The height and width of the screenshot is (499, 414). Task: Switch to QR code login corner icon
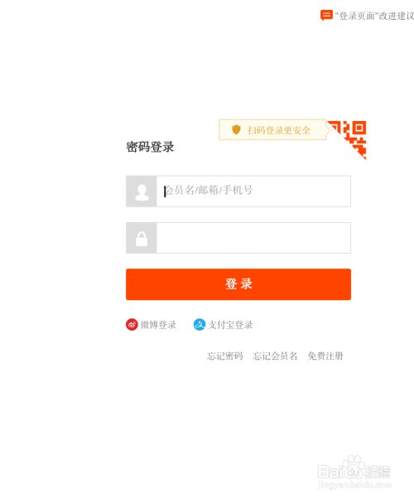(349, 137)
